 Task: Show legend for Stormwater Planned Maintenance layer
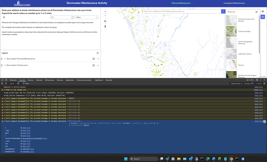coord(94,59)
